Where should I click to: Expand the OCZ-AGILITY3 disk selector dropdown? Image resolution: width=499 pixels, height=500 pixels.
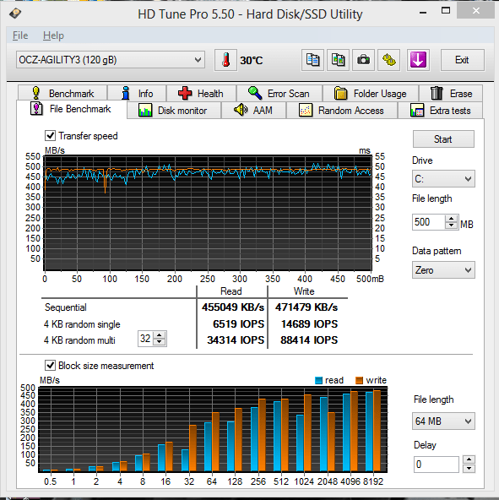pos(111,60)
